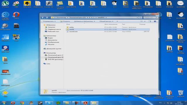
Task: Show more toolbar commands chevron
Action: click(x=117, y=21)
